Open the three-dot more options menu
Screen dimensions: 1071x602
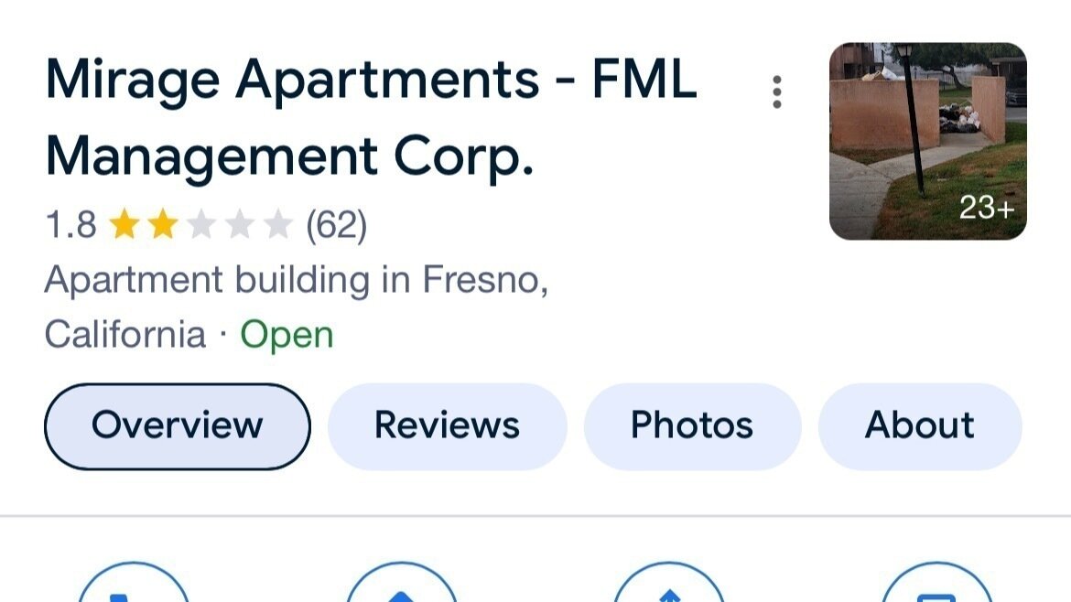click(x=777, y=92)
